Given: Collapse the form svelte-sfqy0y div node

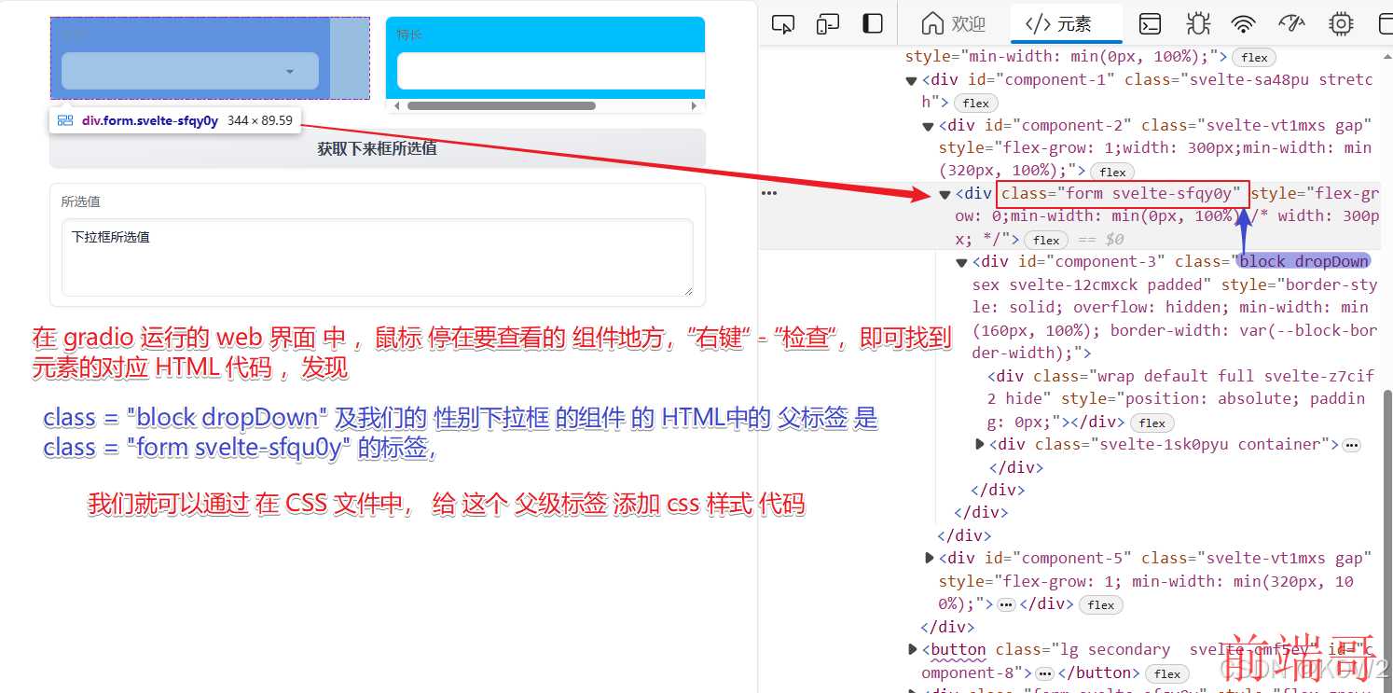Looking at the screenshot, I should click(945, 194).
